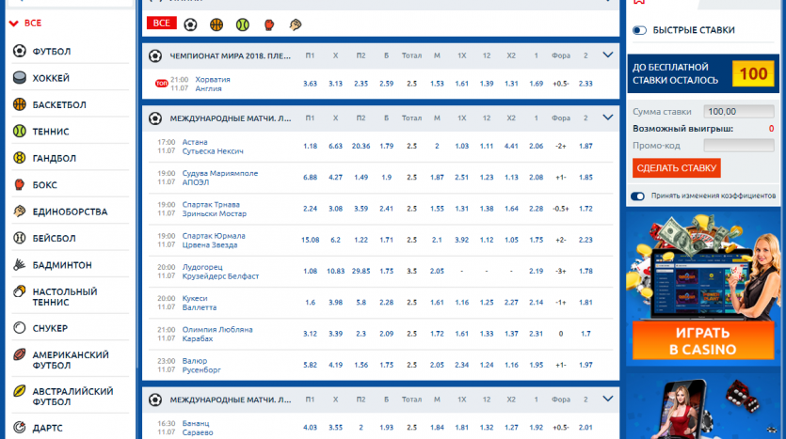Click the Играть в Casino banner

point(703,341)
